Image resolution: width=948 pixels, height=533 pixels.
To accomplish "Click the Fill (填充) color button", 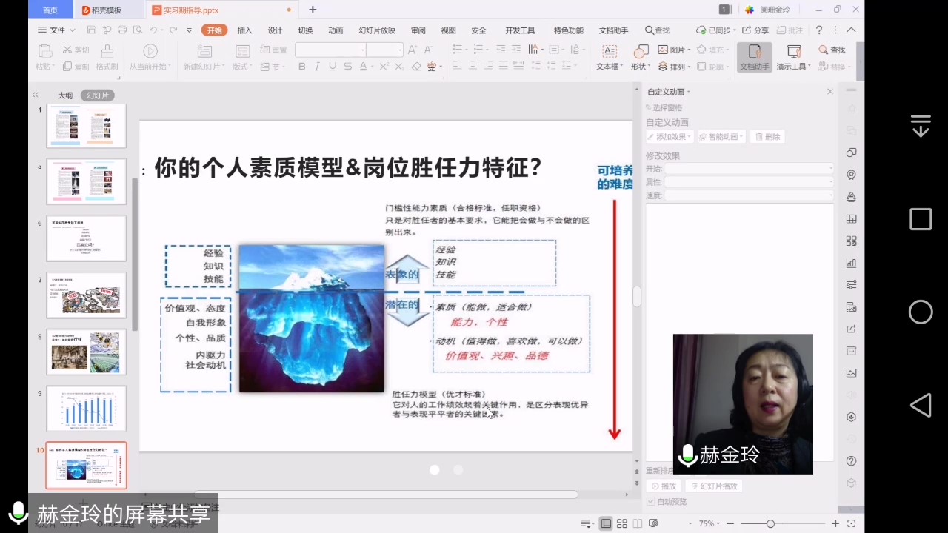I will click(712, 50).
